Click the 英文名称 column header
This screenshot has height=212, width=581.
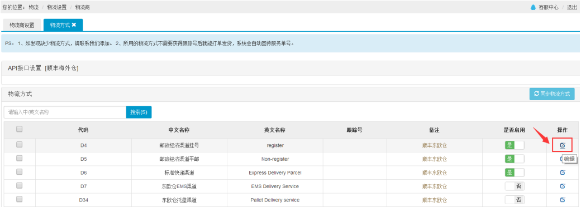pyautogui.click(x=274, y=130)
